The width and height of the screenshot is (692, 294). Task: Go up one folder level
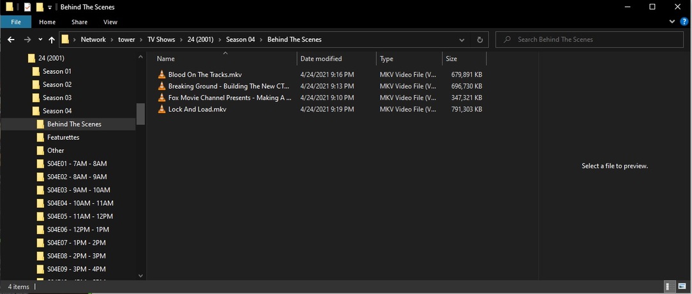52,40
